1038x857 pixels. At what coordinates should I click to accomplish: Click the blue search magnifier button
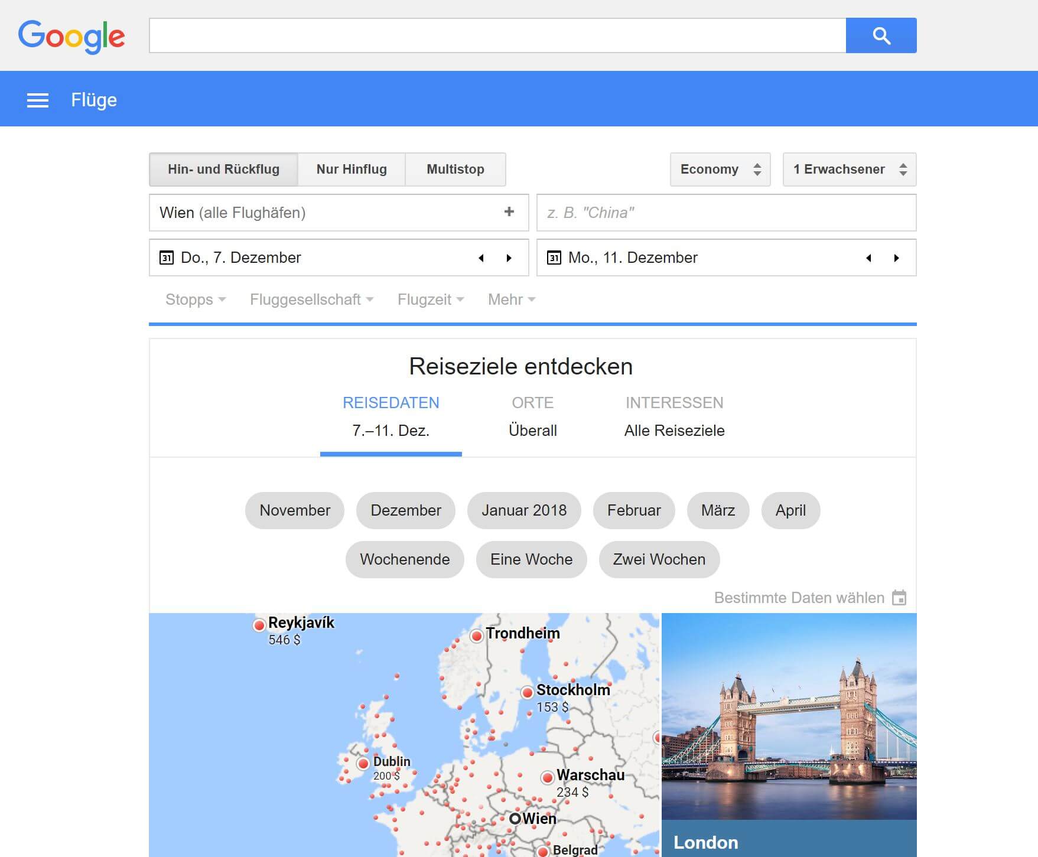pyautogui.click(x=881, y=35)
